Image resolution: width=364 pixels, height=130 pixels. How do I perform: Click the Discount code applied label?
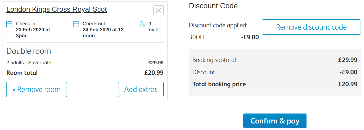pos(218,25)
